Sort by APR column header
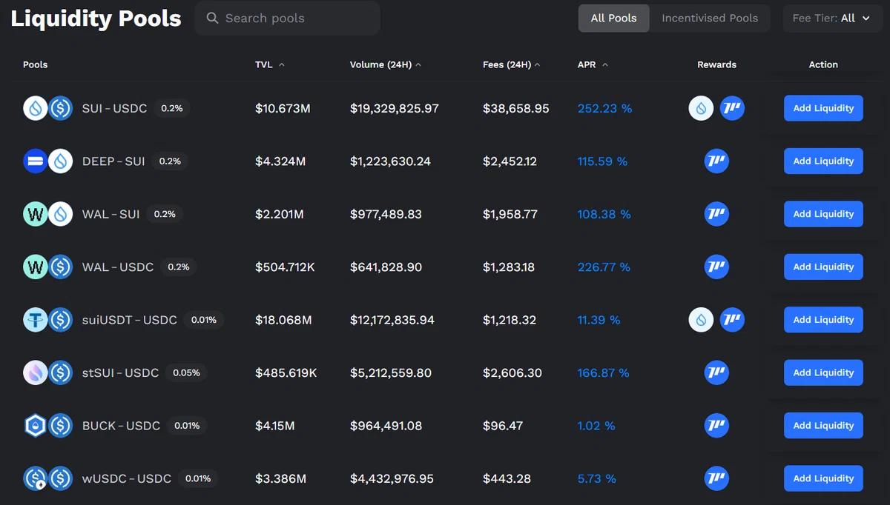The height and width of the screenshot is (505, 890). point(593,64)
